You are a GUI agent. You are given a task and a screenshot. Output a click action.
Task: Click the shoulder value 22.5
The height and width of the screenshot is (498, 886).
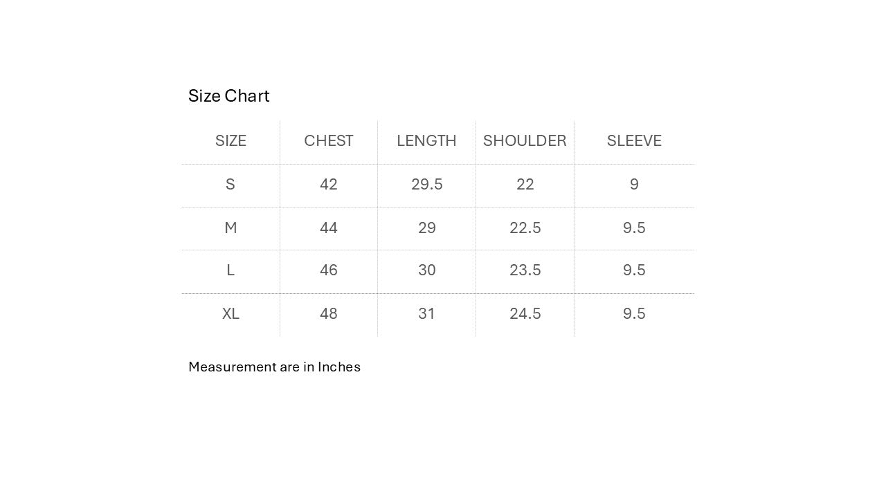pos(525,228)
